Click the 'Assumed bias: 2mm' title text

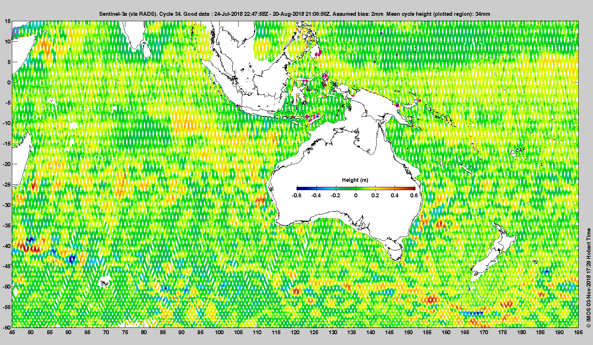click(358, 14)
